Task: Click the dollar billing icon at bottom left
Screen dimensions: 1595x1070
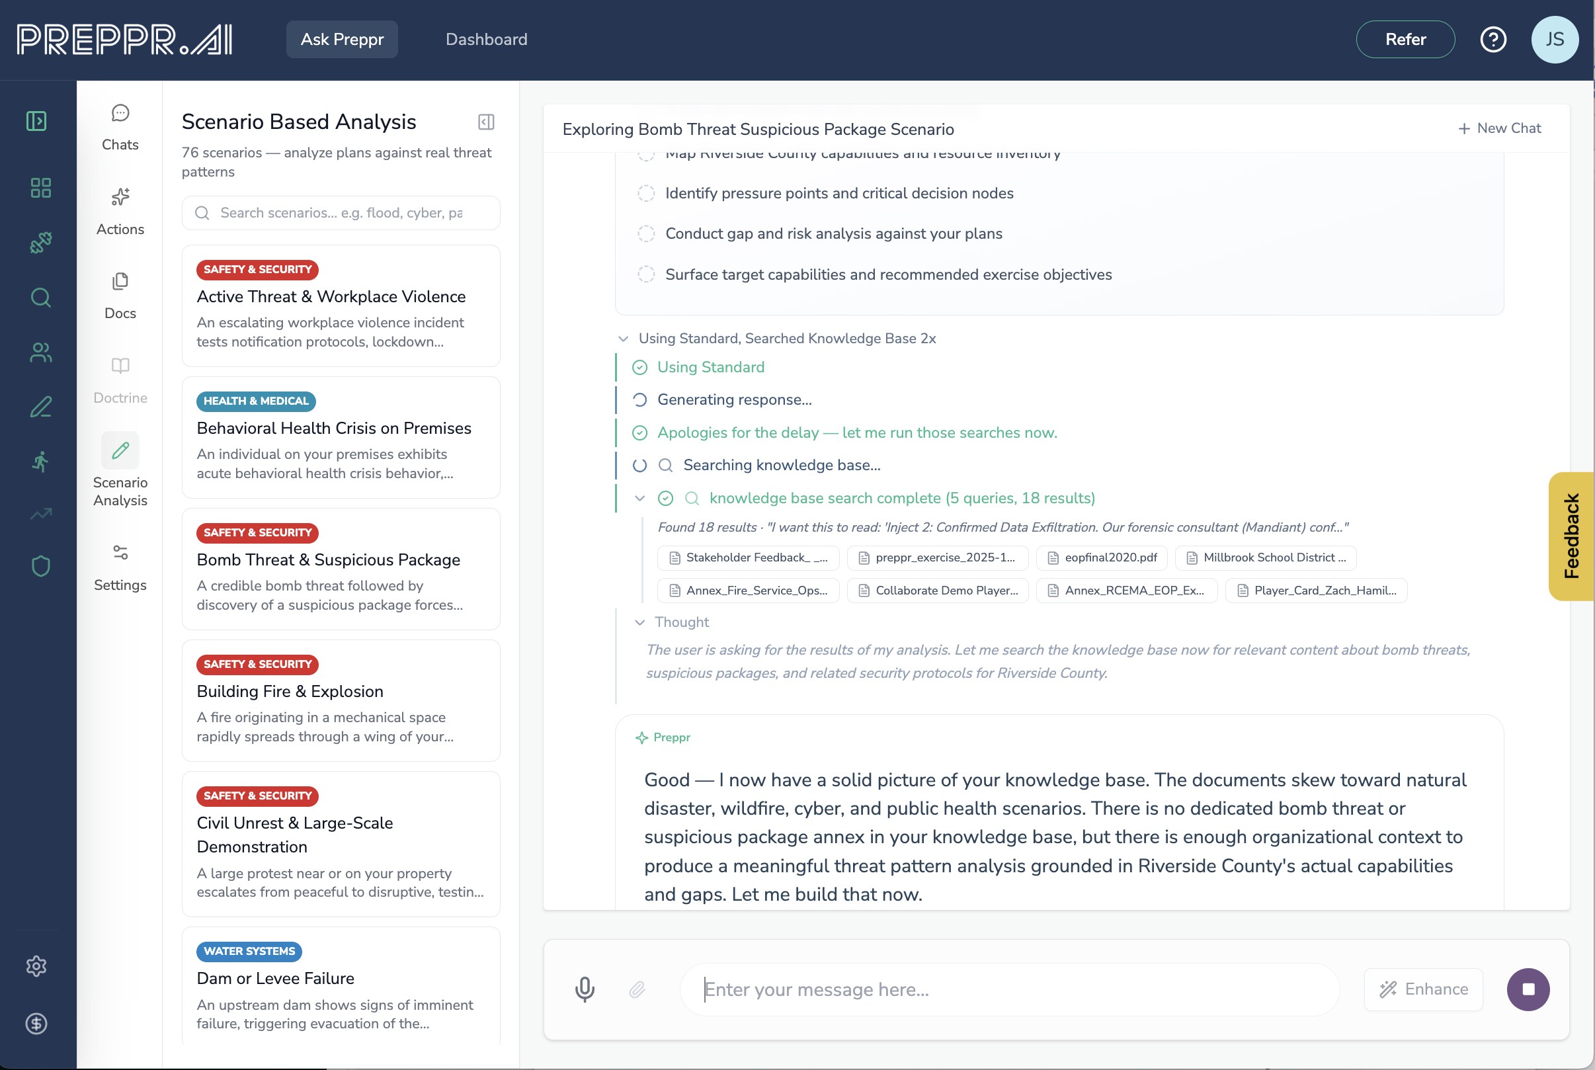Action: pos(36,1023)
